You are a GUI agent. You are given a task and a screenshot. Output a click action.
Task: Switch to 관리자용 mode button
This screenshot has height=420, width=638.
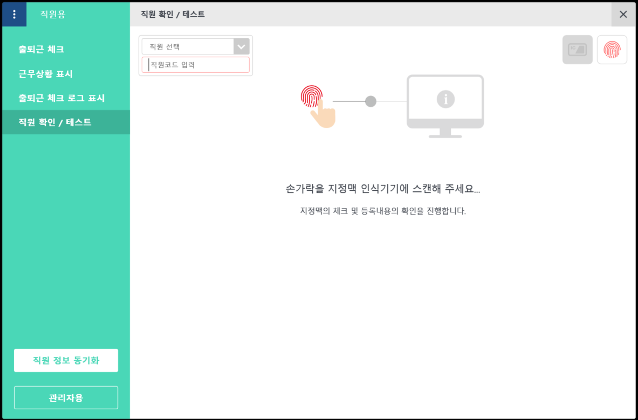pyautogui.click(x=66, y=398)
